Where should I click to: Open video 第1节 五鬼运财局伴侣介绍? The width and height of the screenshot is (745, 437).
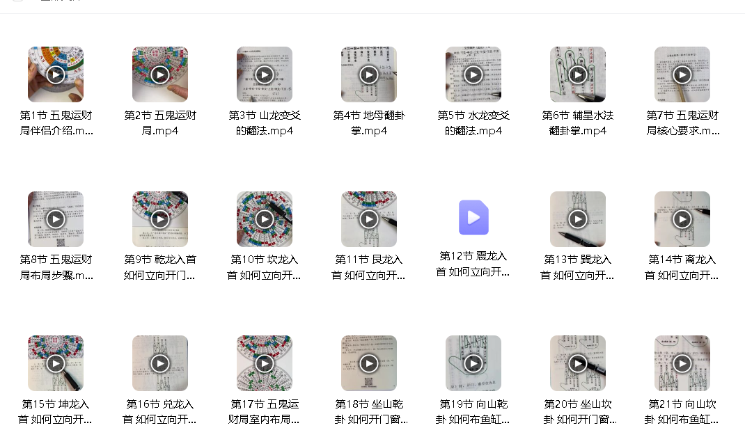(x=56, y=74)
